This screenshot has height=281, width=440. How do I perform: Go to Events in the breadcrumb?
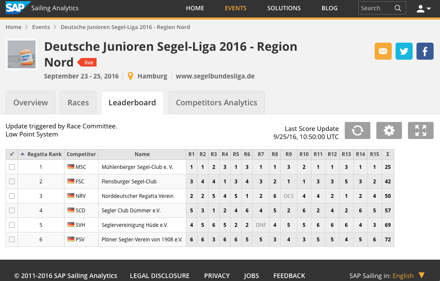pos(41,27)
